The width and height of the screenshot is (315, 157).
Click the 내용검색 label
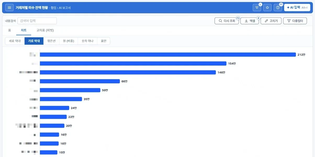[x=10, y=21]
